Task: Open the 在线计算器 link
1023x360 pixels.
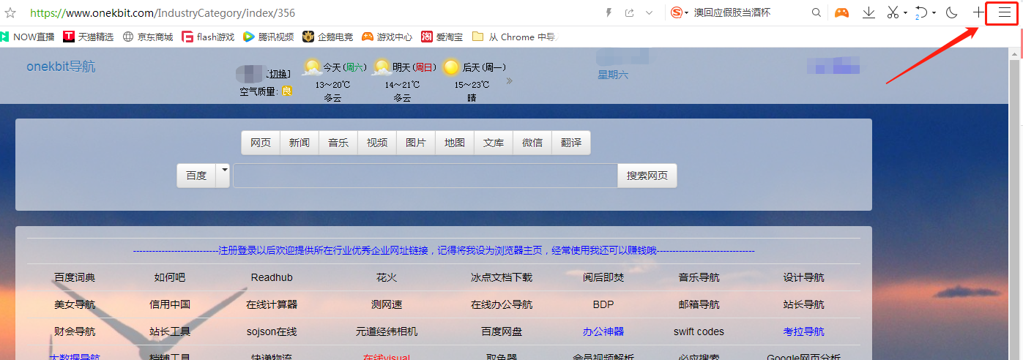Action: [x=272, y=304]
